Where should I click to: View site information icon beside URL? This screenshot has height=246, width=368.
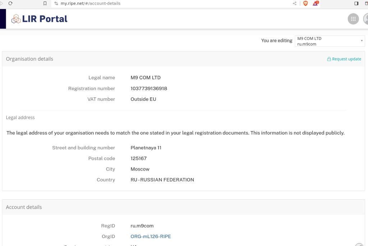coord(56,3)
